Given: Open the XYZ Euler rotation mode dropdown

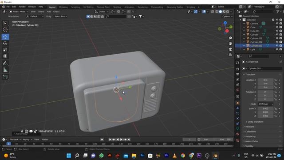Looking at the screenshot, I should [x=265, y=104].
